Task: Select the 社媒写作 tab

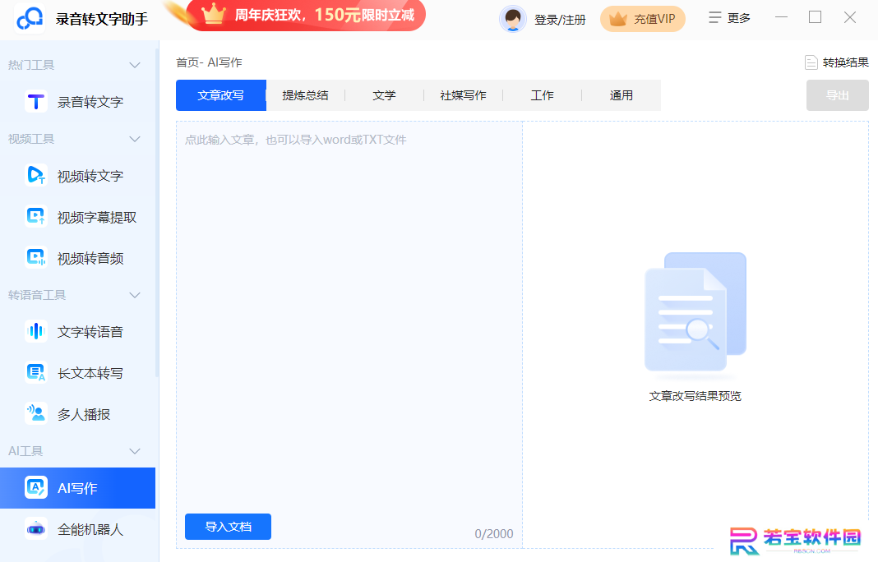Action: click(x=463, y=95)
